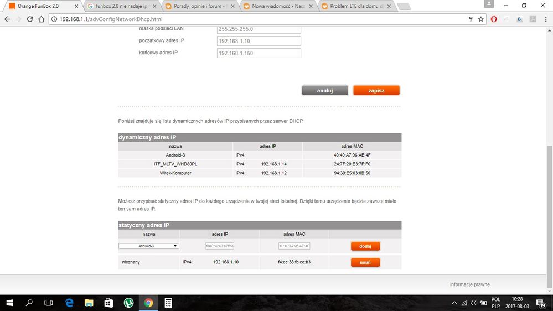Open the 'informacje prawne' link
The image size is (553, 311).
470,284
